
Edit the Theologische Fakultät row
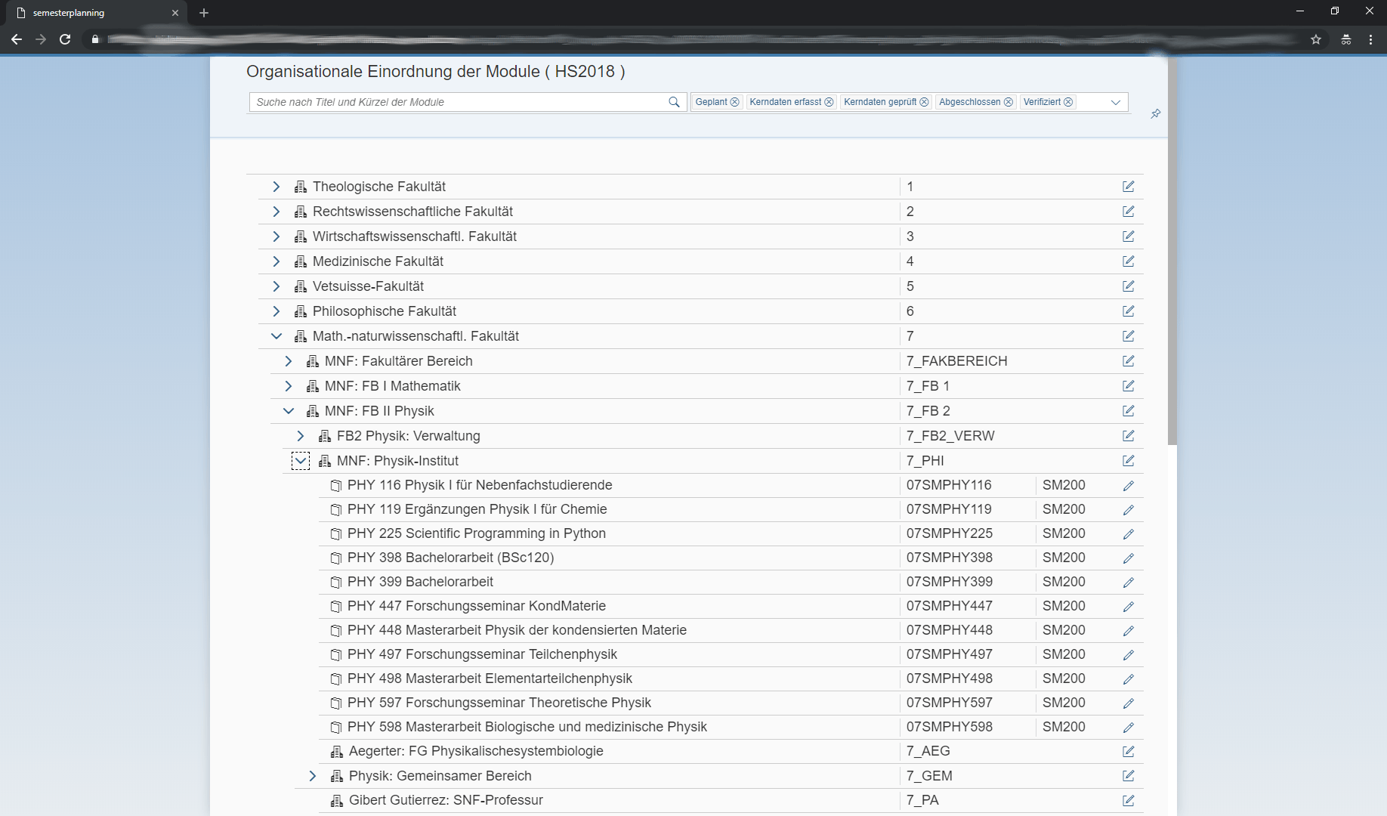click(1128, 187)
